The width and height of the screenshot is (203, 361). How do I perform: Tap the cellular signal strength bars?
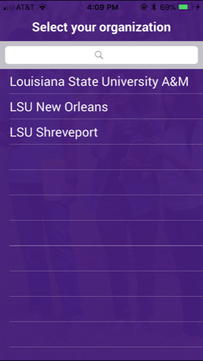[9, 7]
